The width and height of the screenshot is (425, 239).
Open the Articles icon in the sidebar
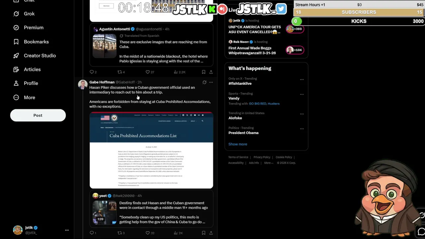(x=16, y=70)
